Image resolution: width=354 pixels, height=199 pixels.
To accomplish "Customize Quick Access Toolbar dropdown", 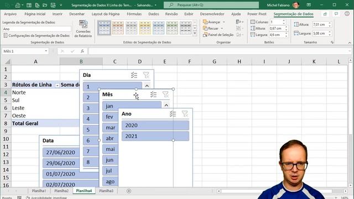I will pos(61,5).
